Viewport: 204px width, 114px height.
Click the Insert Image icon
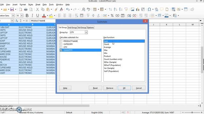(x=133, y=9)
